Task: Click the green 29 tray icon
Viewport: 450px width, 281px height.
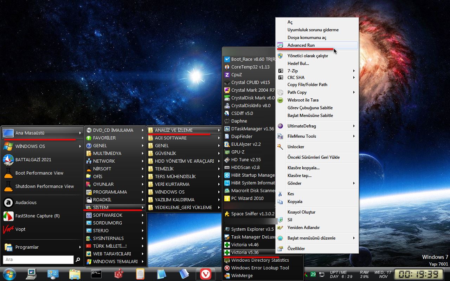Action: [x=313, y=274]
